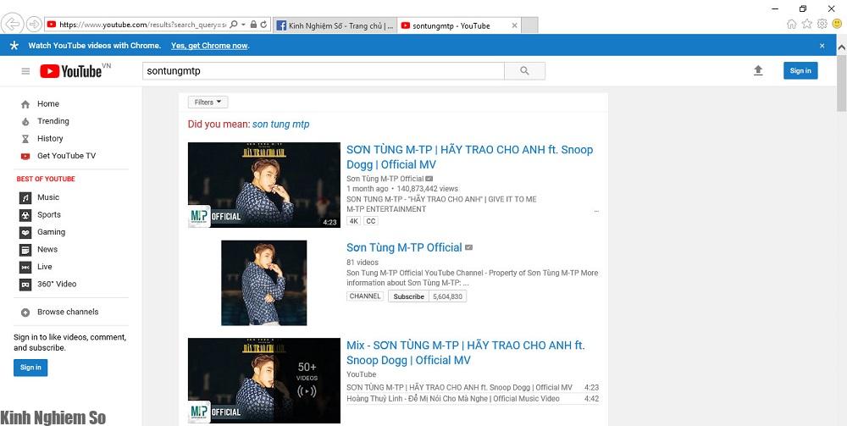The image size is (847, 426).
Task: Click the Sports ball icon
Action: coord(25,215)
